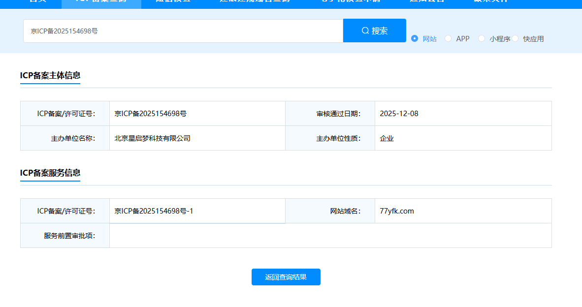This screenshot has height=307, width=582.
Task: Click the ICP备案/许可证号 label in the 主体信息 table
Action: point(66,114)
